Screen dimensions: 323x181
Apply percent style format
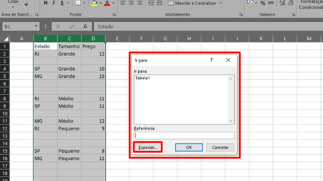point(263,3)
